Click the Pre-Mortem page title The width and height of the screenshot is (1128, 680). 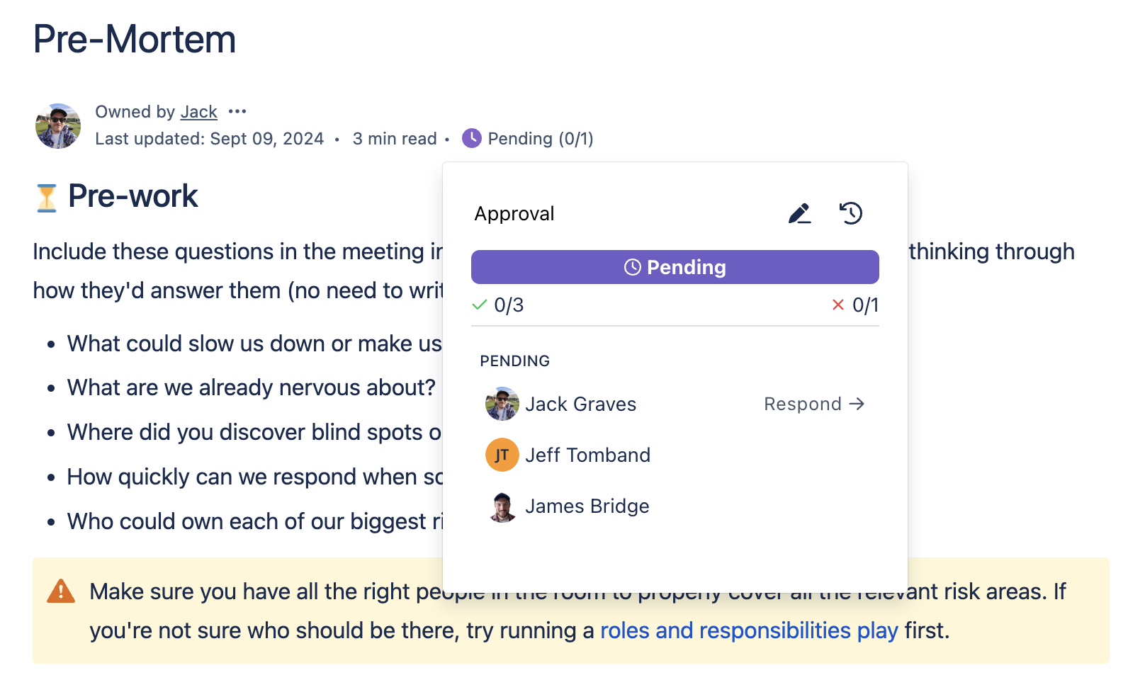tap(135, 40)
